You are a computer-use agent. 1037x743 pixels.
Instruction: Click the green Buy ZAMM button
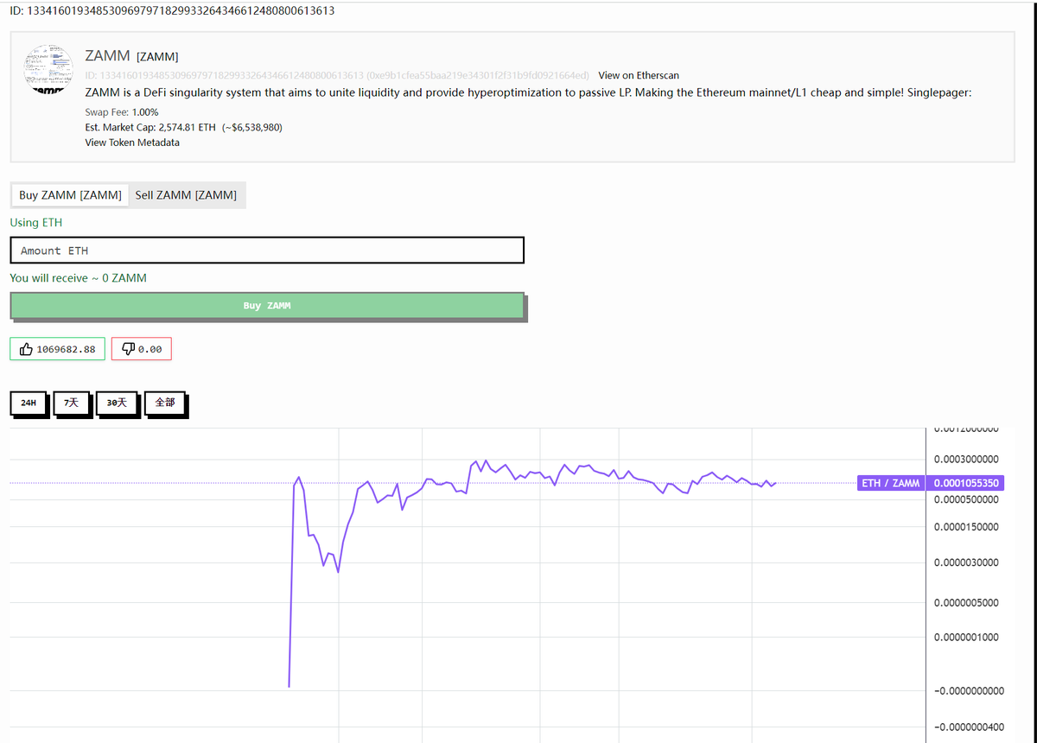pyautogui.click(x=267, y=306)
